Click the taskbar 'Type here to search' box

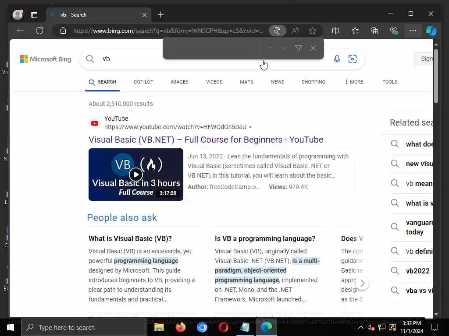(84, 327)
